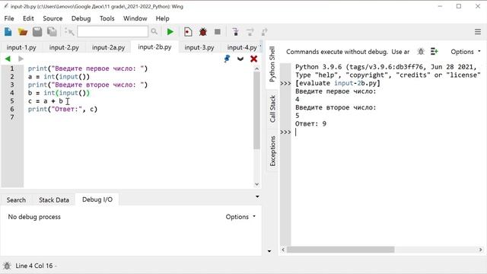Go forward with the gray right arrow
The image size is (487, 274).
click(21, 59)
